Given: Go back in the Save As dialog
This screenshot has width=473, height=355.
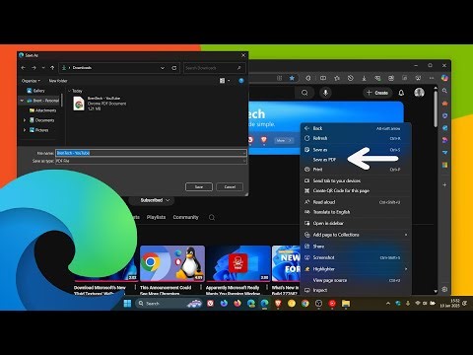Looking at the screenshot, I should click(x=23, y=68).
